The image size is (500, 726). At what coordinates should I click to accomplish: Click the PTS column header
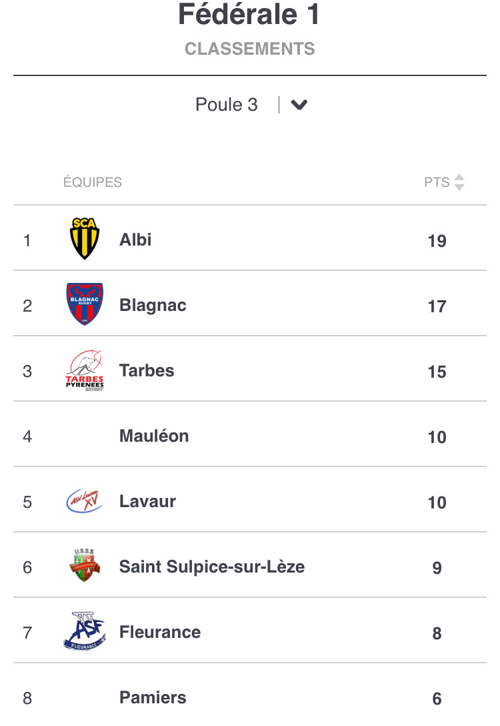click(437, 182)
